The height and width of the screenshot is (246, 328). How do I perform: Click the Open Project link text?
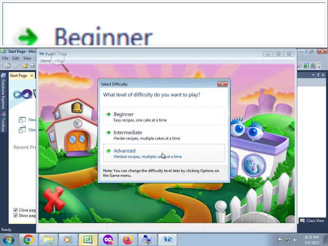[x=32, y=130]
